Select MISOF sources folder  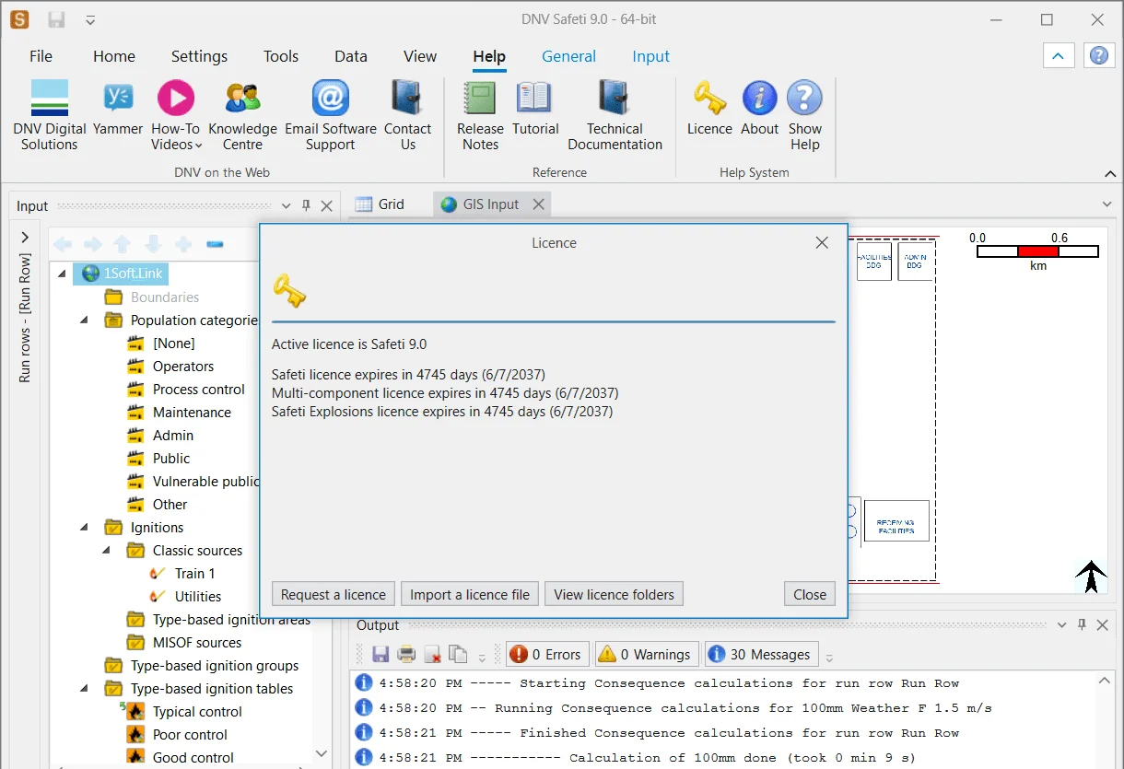click(197, 643)
